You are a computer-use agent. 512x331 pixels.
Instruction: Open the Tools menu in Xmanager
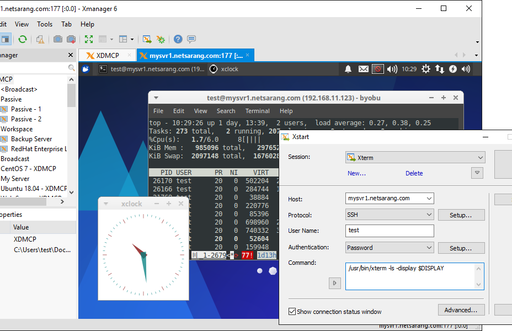(45, 24)
